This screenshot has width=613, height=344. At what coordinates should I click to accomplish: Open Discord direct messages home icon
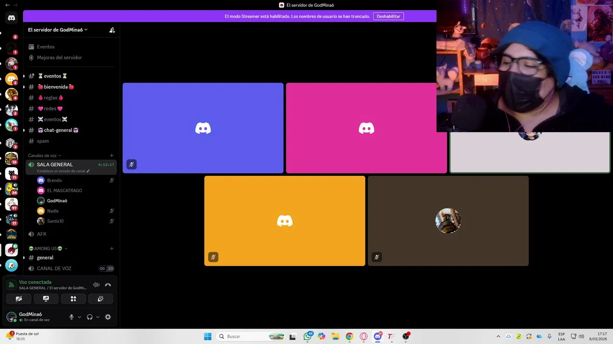click(11, 18)
